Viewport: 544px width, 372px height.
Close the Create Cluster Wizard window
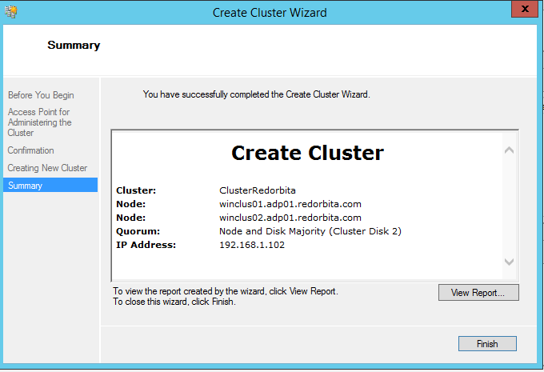click(523, 10)
